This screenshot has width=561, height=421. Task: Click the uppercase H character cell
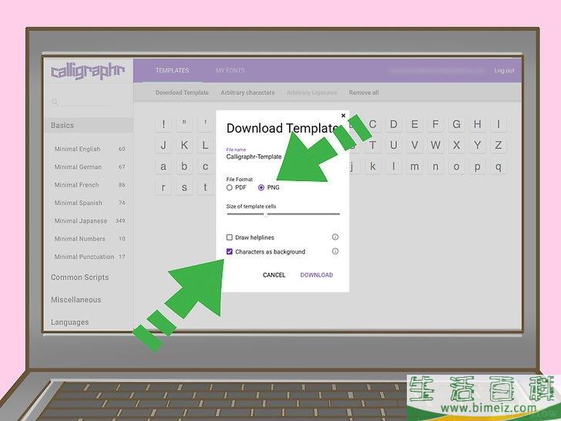(477, 124)
